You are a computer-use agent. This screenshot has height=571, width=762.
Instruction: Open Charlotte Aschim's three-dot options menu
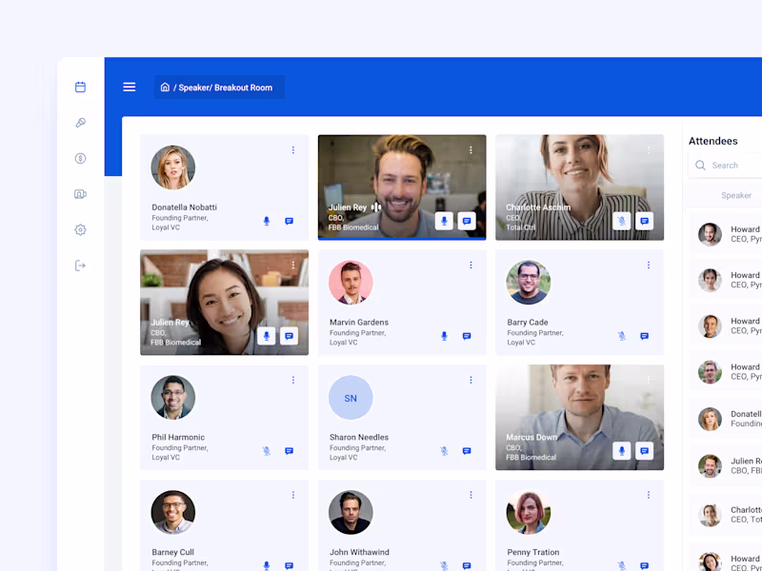pyautogui.click(x=649, y=150)
